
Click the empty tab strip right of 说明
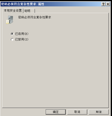tap(71, 11)
